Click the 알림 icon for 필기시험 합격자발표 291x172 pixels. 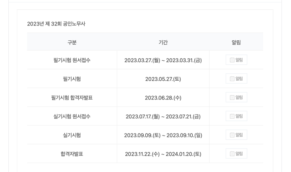236,98
